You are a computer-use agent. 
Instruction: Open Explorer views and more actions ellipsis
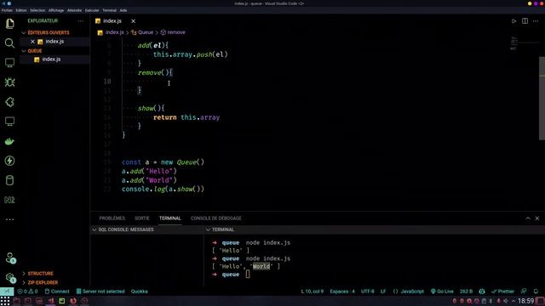(x=81, y=20)
